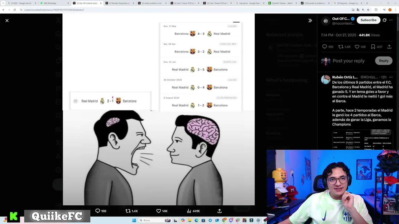Image resolution: width=399 pixels, height=224 pixels.
Task: Switch to the barcelona - Google Search tab
Action: (249, 3)
